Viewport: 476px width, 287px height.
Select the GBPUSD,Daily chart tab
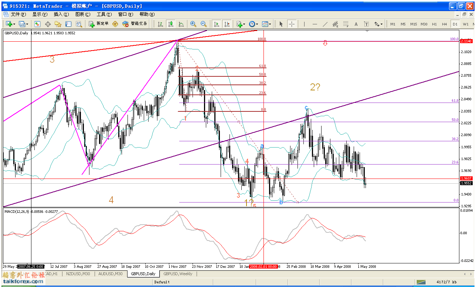point(143,274)
